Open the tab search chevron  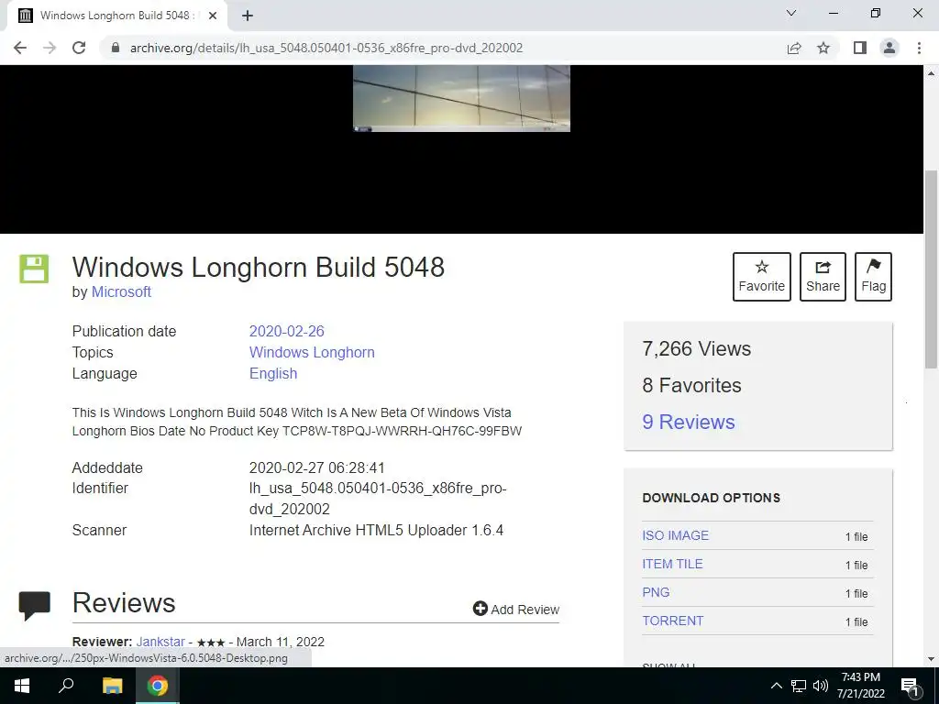coord(791,13)
